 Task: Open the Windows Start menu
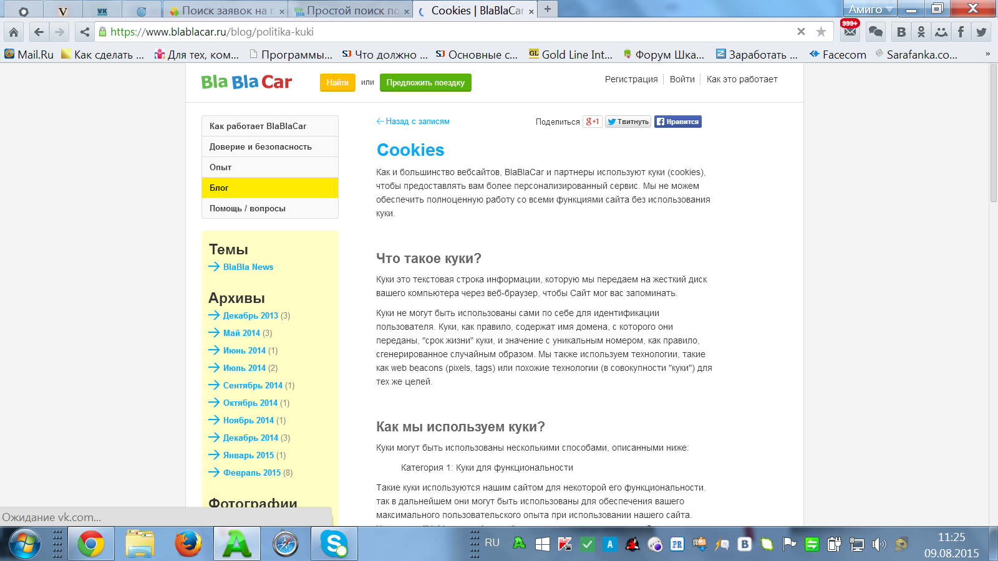click(24, 544)
